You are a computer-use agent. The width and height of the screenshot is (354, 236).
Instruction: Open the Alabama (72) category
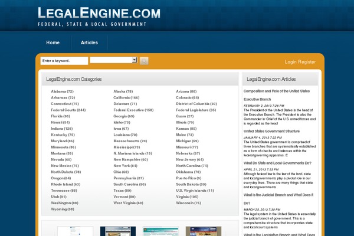click(63, 91)
